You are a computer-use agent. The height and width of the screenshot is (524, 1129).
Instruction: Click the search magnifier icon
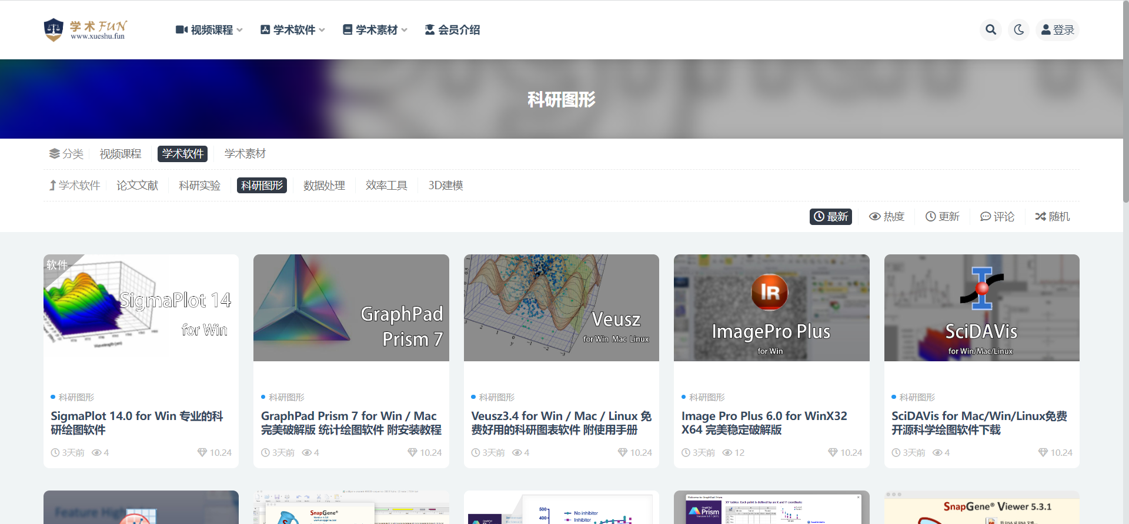click(x=991, y=30)
